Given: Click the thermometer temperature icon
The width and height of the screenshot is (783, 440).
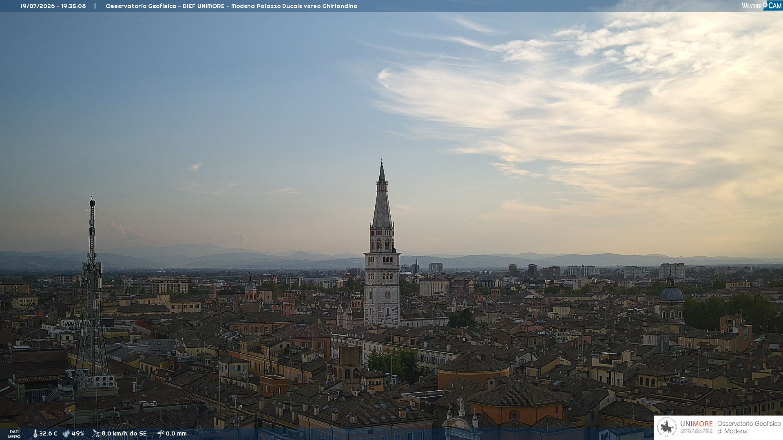Looking at the screenshot, I should (x=35, y=433).
